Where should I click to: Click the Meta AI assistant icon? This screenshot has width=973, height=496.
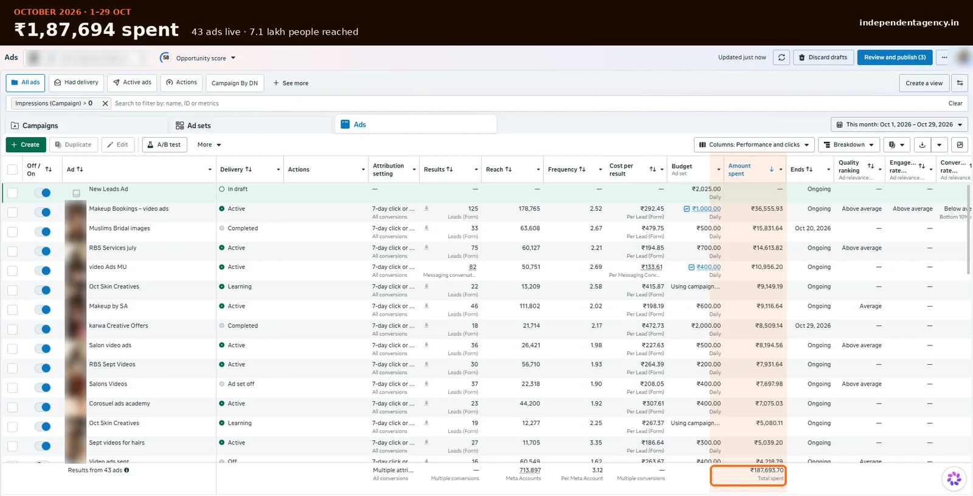(x=954, y=479)
